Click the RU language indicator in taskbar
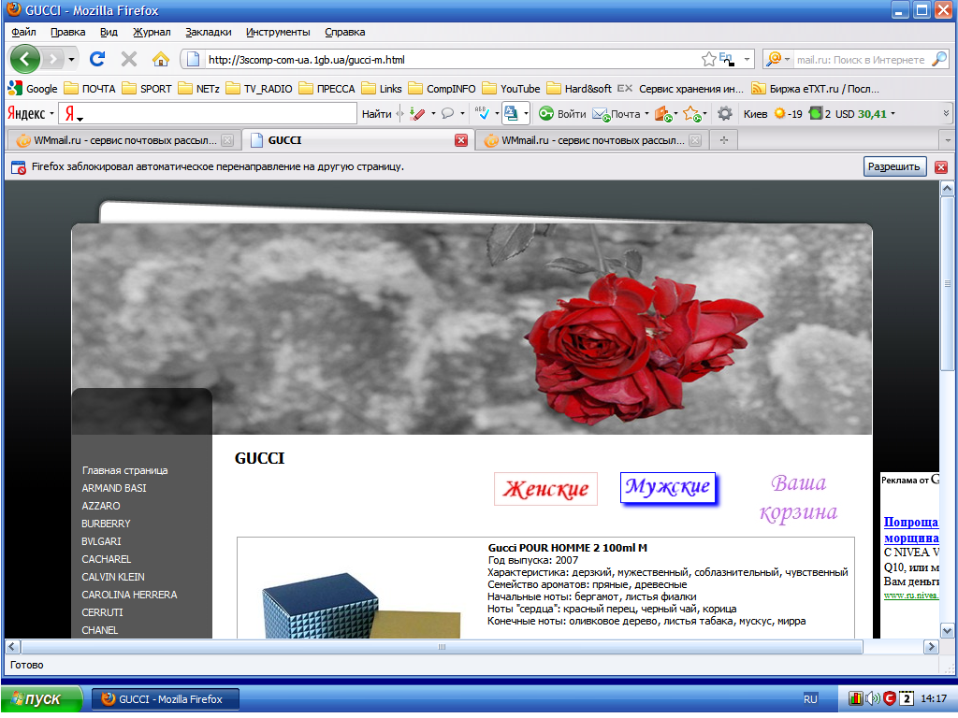 point(810,699)
